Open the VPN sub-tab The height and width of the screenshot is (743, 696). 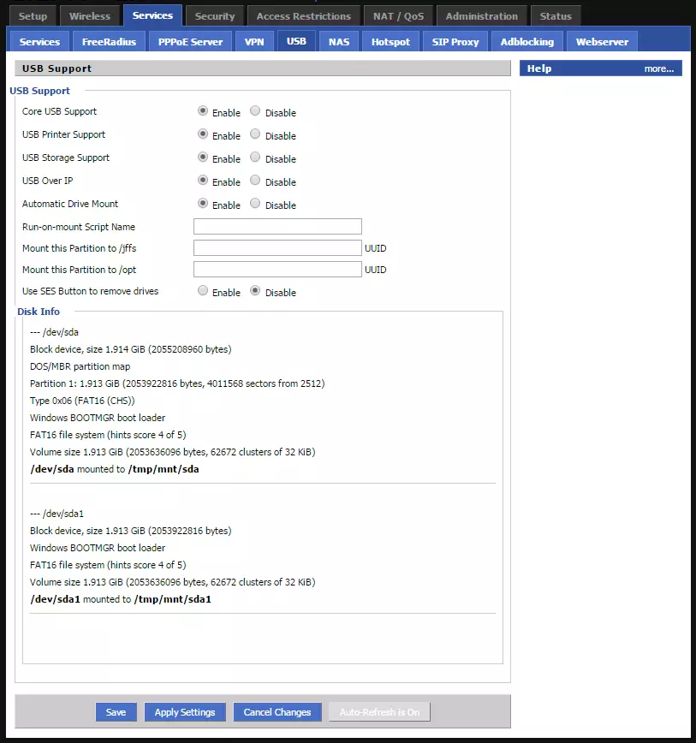click(x=254, y=40)
